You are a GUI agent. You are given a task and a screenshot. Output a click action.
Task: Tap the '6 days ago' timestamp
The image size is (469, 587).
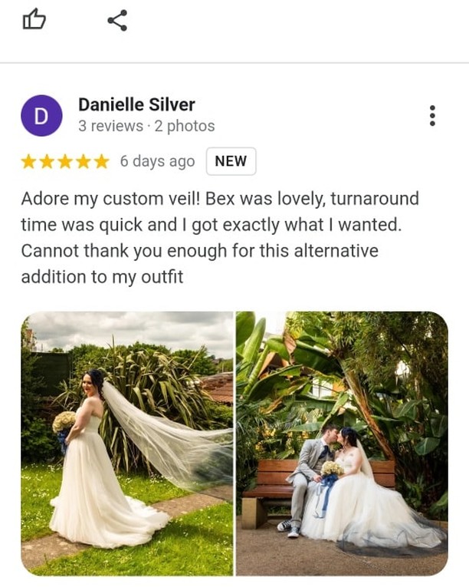(157, 161)
